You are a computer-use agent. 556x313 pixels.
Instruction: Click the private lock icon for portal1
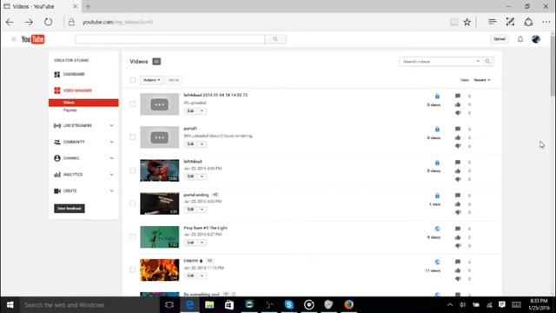point(437,130)
